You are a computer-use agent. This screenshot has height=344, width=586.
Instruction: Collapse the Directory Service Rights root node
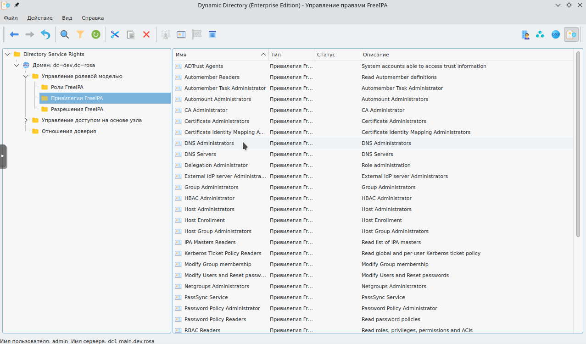(x=7, y=54)
